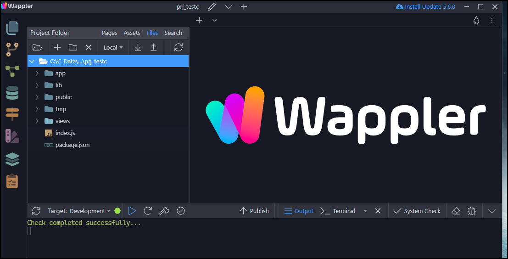
Task: Start the project with play icon
Action: coord(132,211)
